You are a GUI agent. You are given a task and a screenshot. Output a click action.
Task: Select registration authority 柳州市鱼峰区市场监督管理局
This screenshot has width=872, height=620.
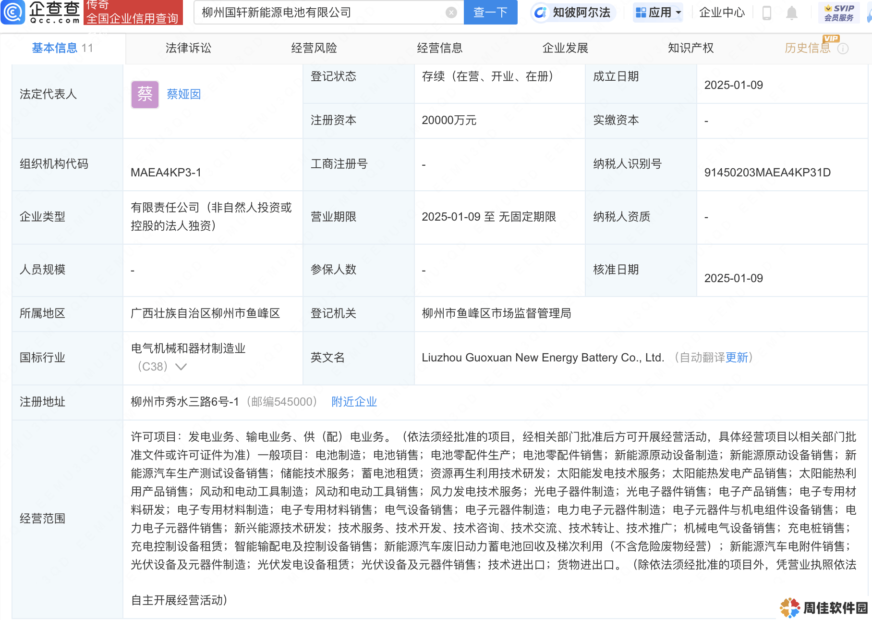click(x=497, y=313)
